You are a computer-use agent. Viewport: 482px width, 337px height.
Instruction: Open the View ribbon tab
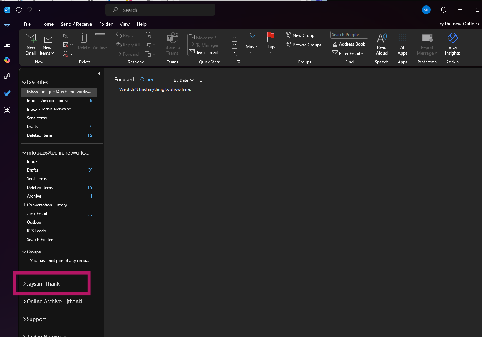coord(124,24)
